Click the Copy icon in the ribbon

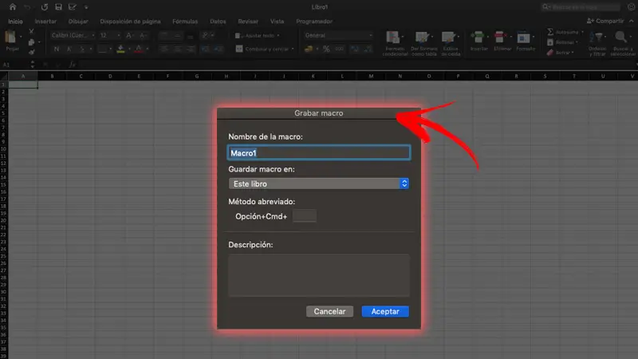point(31,42)
